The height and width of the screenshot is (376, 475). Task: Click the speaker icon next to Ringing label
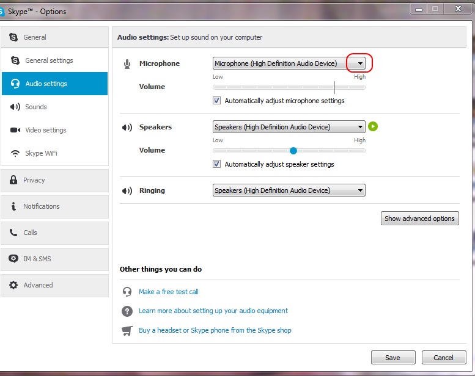(x=127, y=191)
